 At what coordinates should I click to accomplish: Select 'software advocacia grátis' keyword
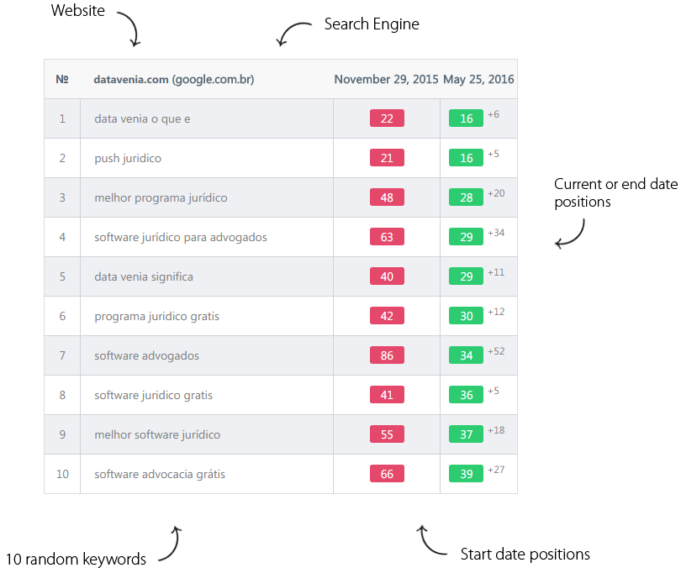(x=160, y=474)
